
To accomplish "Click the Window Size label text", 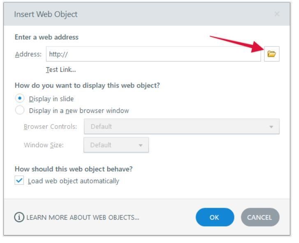I will point(44,145).
